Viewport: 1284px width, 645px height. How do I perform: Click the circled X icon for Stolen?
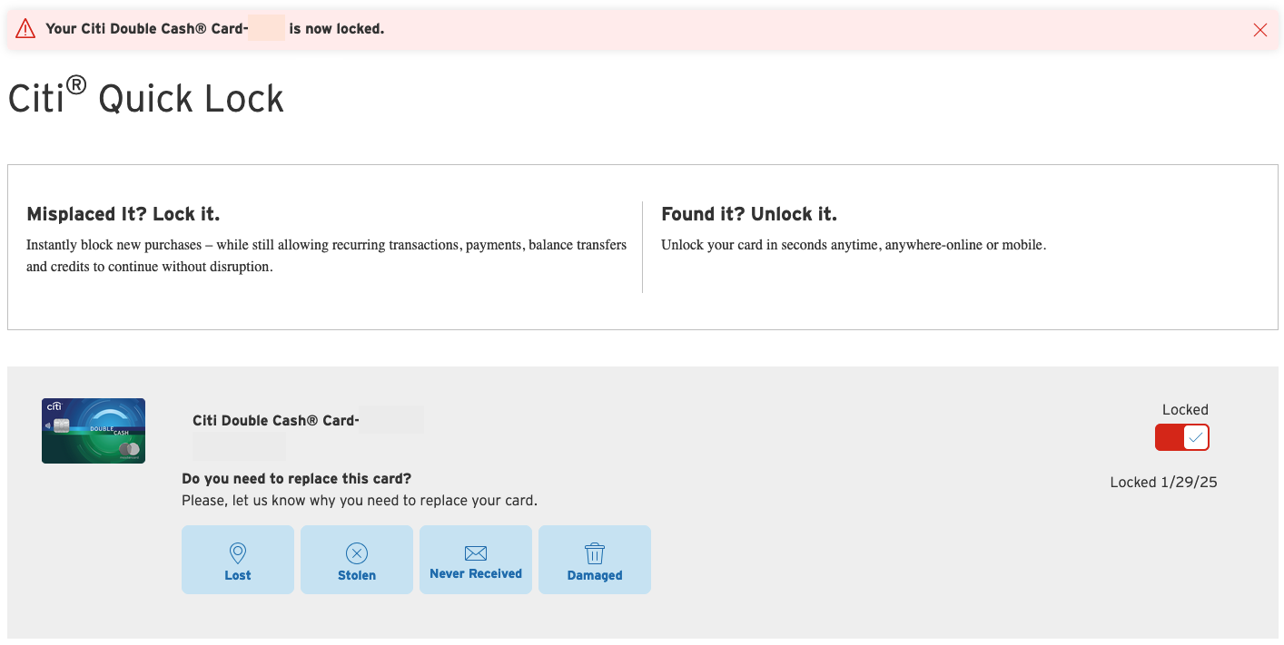click(357, 552)
